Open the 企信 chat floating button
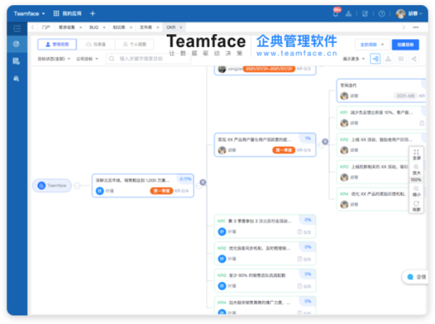The height and width of the screenshot is (324, 435). pyautogui.click(x=416, y=277)
